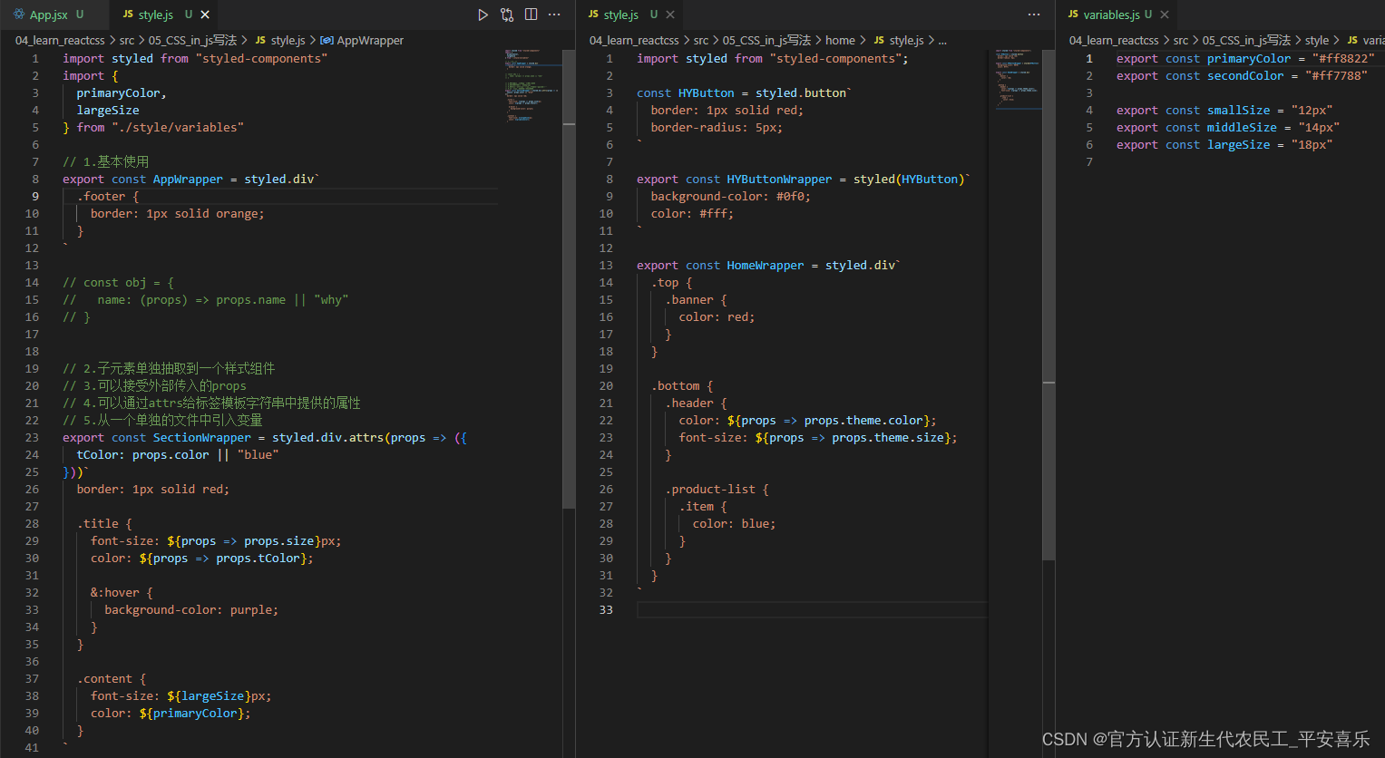Open the compare changes icon

pyautogui.click(x=507, y=15)
